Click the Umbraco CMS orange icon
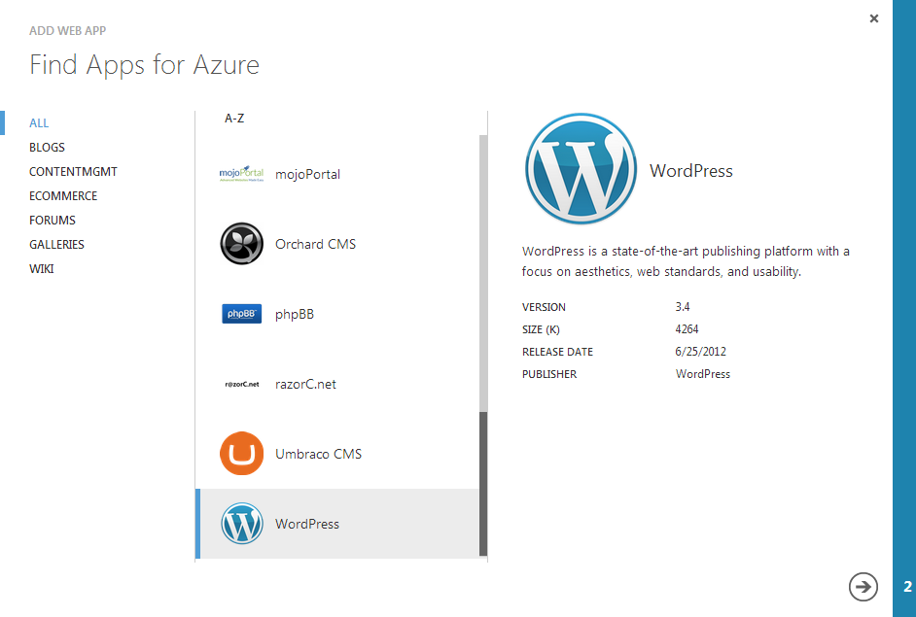 point(241,454)
